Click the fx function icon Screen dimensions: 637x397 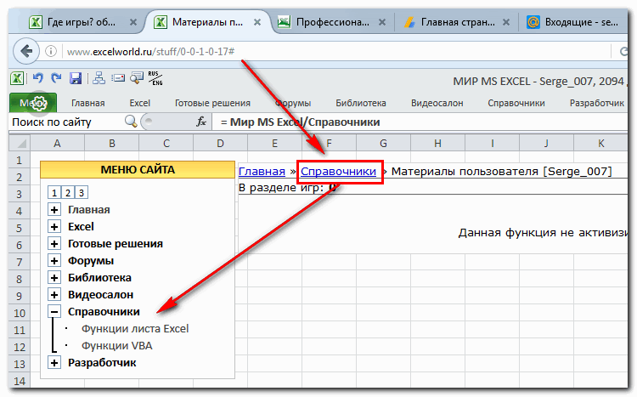click(201, 122)
